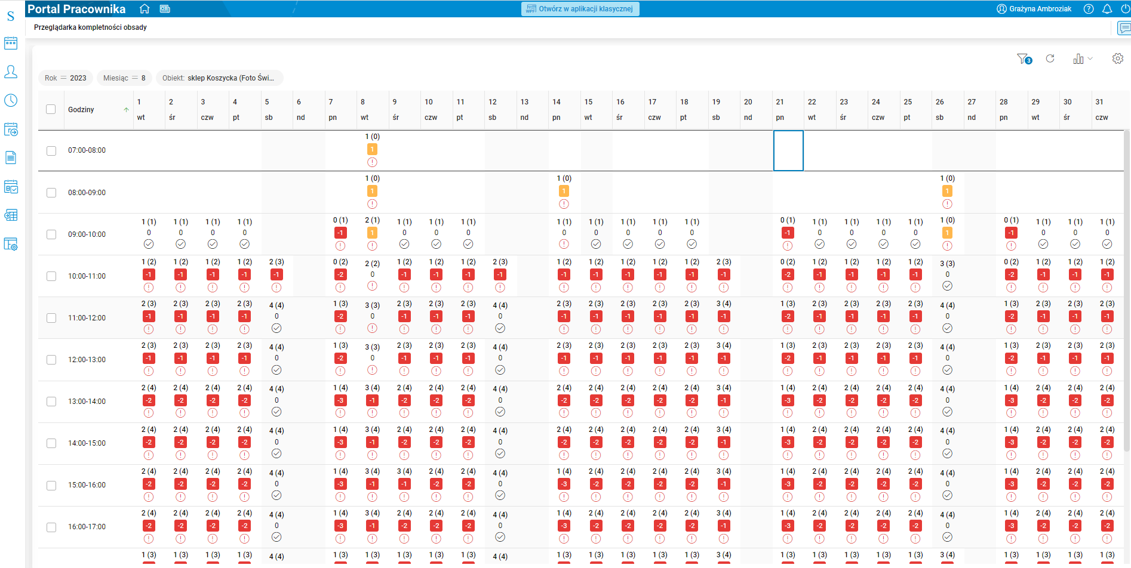The height and width of the screenshot is (568, 1131).
Task: Open the chat messages panel icon
Action: [x=1124, y=28]
